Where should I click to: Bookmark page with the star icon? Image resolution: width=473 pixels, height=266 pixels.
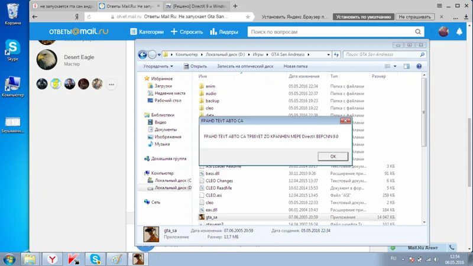point(248,17)
